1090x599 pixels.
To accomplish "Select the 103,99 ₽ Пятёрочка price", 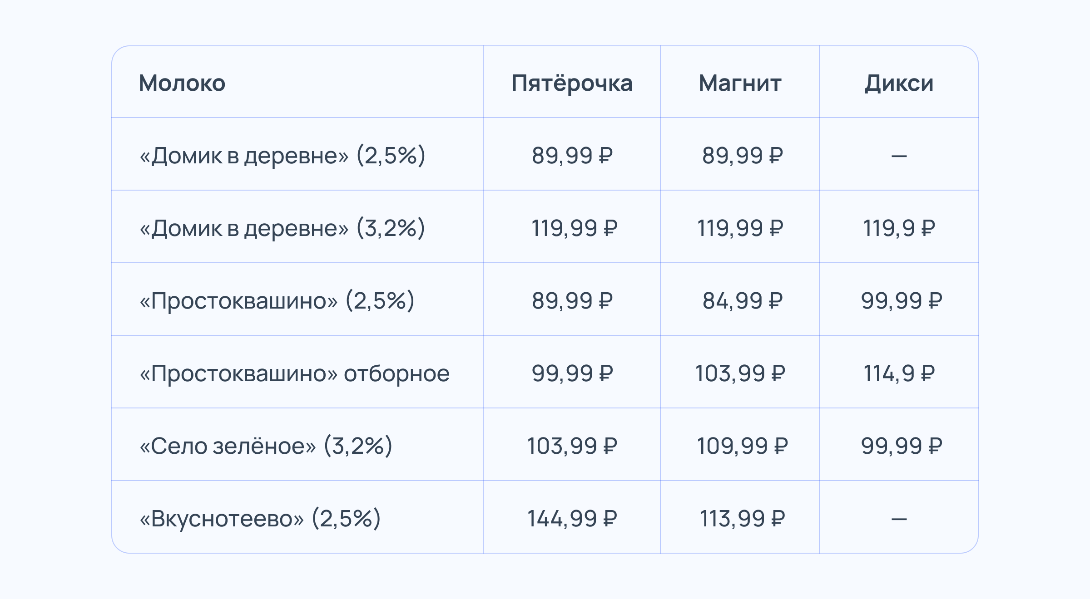I will (572, 446).
